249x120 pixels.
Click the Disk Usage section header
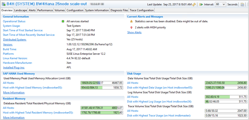click(134, 74)
